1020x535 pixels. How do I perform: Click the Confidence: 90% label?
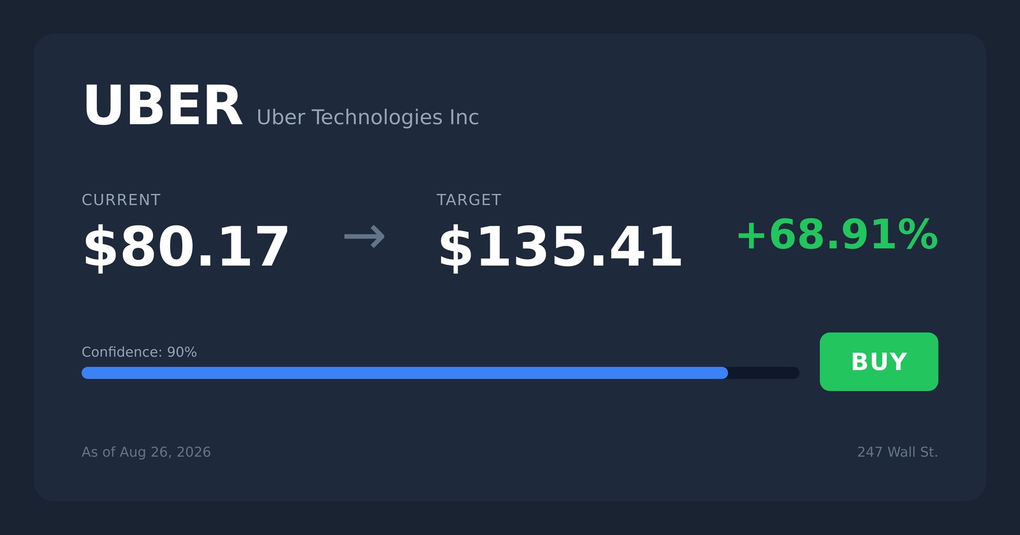pyautogui.click(x=139, y=352)
